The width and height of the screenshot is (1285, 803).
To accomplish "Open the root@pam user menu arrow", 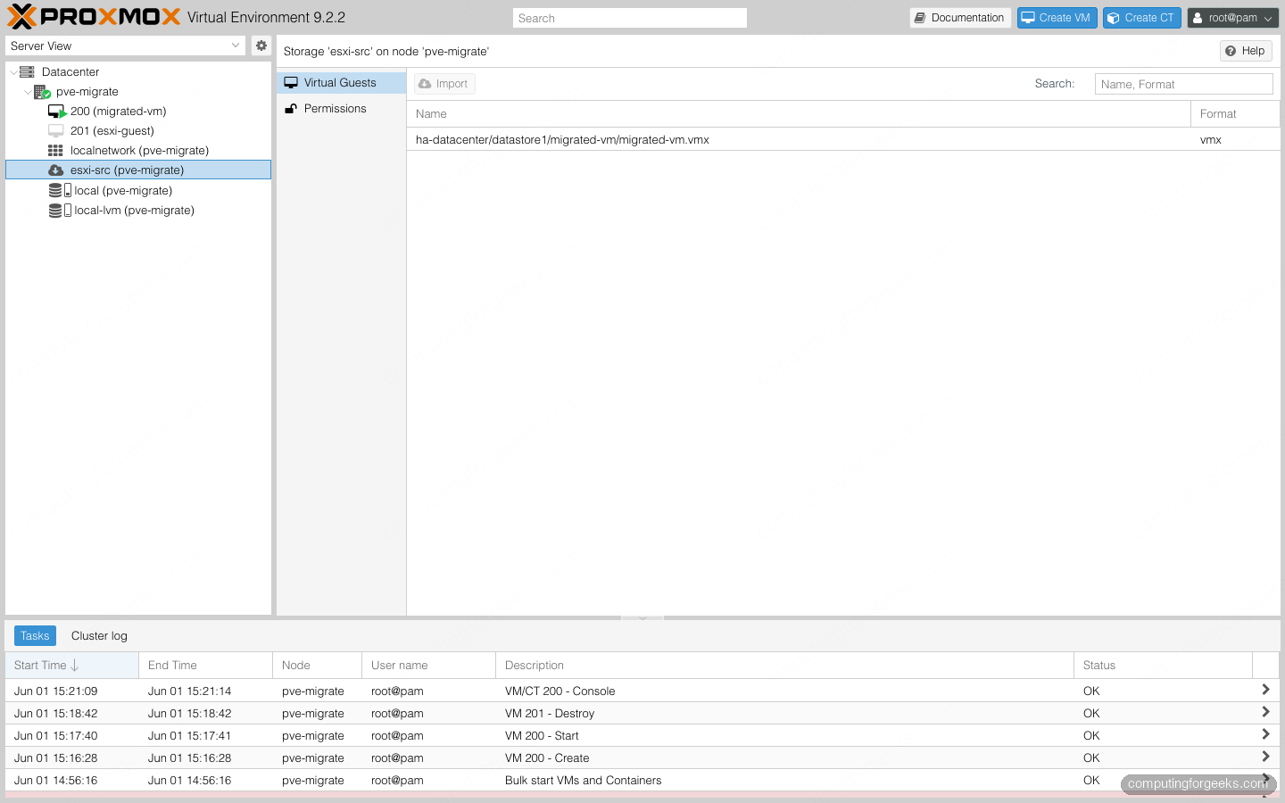I will tap(1269, 18).
